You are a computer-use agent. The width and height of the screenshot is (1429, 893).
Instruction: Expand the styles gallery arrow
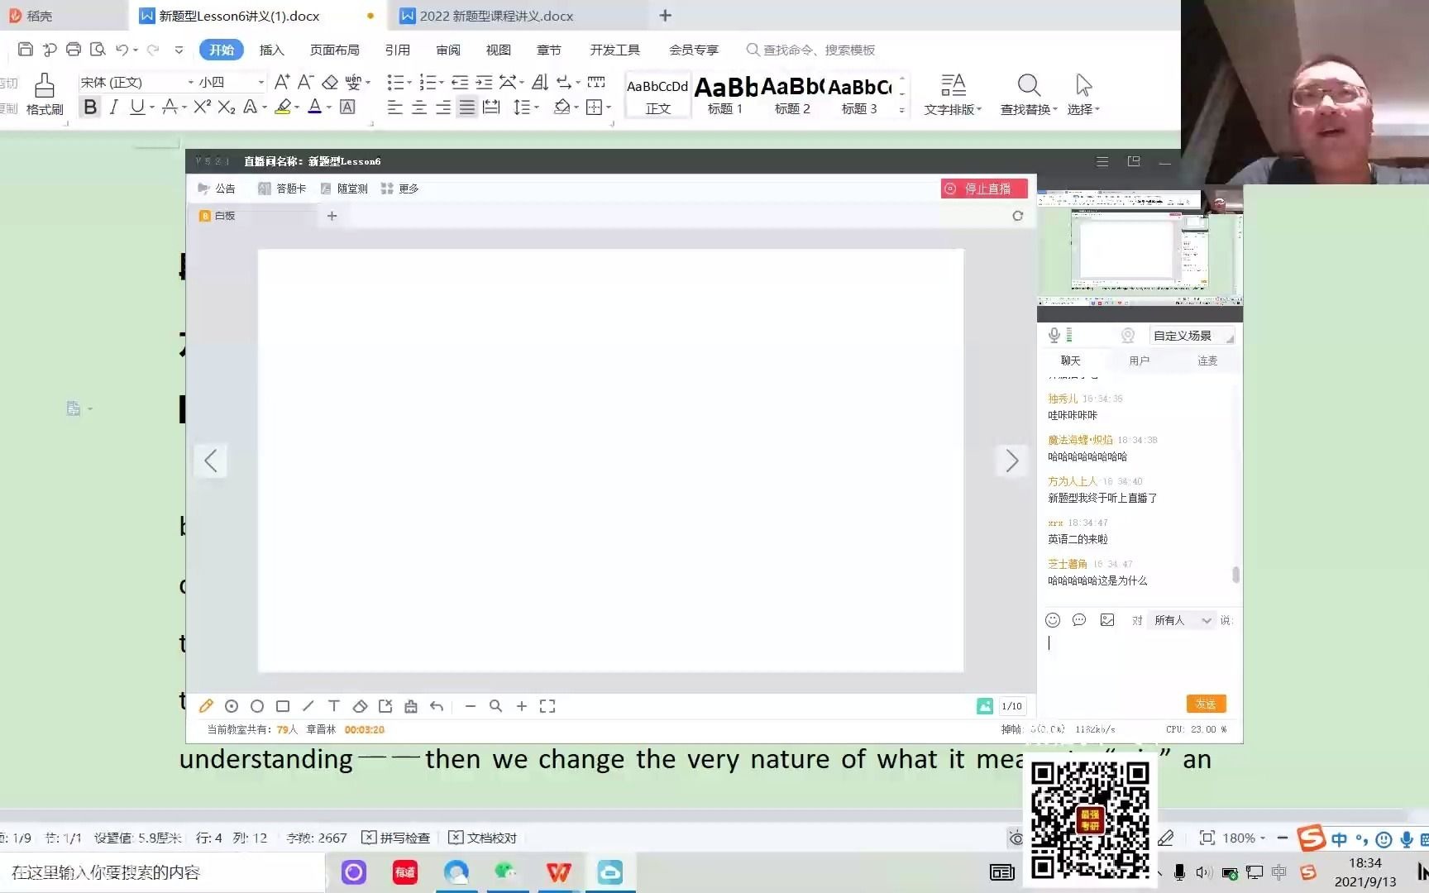[902, 110]
